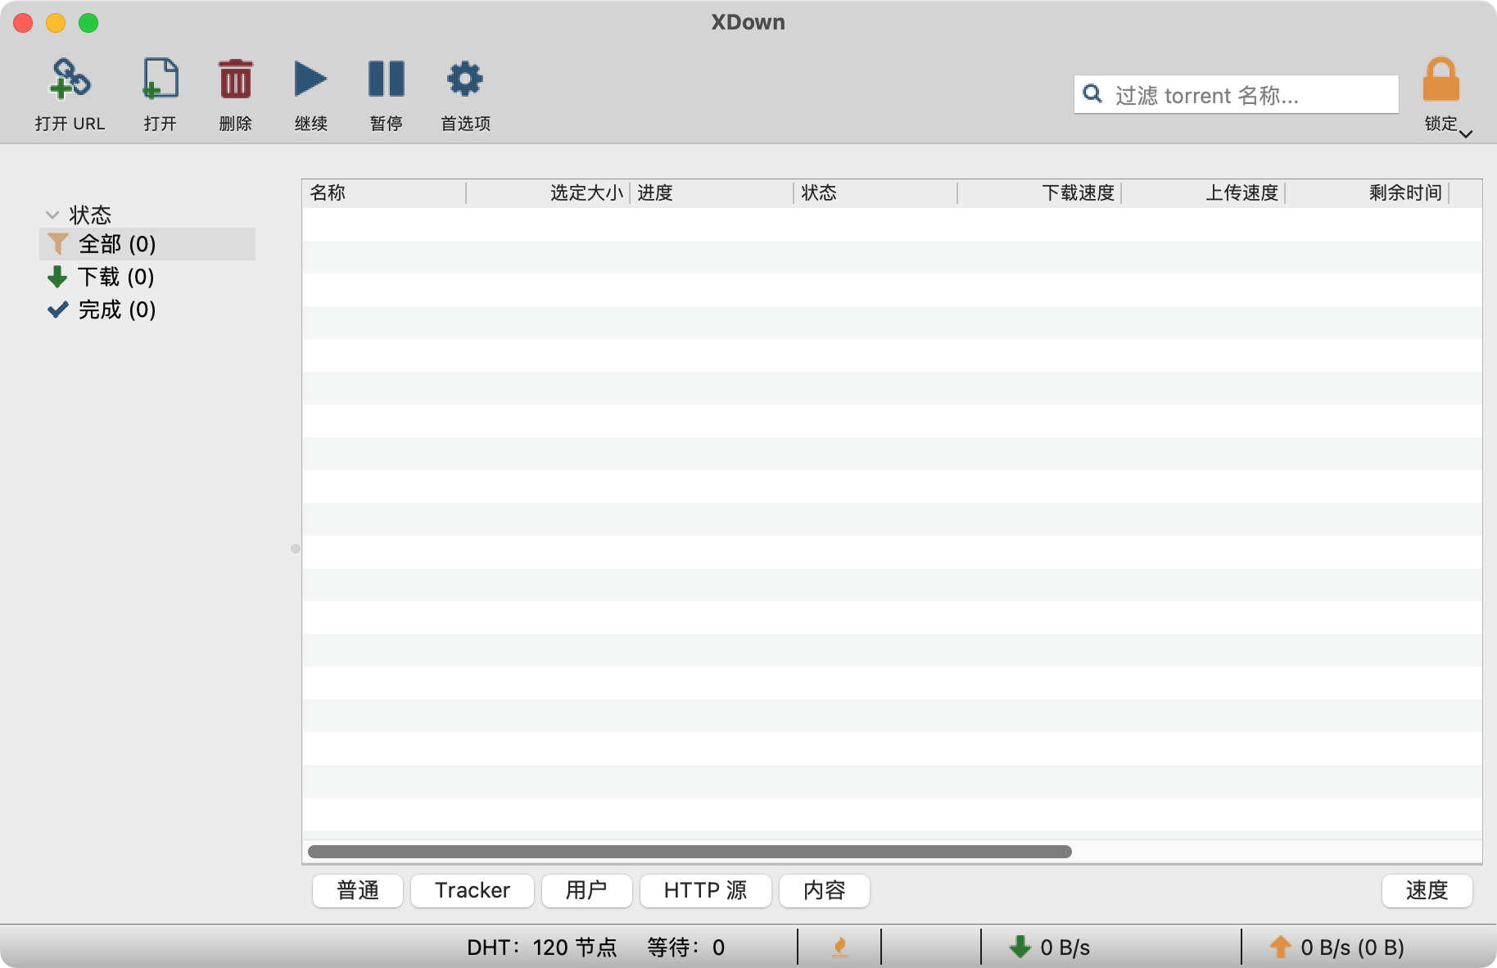The height and width of the screenshot is (968, 1497).
Task: Click the green download speed arrow icon
Action: pos(1020,948)
